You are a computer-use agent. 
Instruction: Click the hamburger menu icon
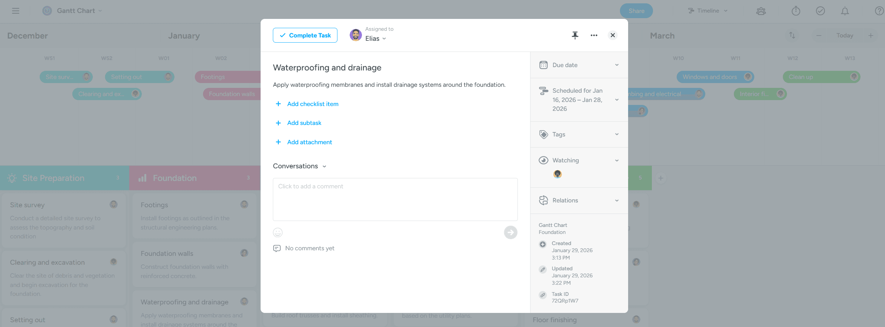tap(16, 11)
